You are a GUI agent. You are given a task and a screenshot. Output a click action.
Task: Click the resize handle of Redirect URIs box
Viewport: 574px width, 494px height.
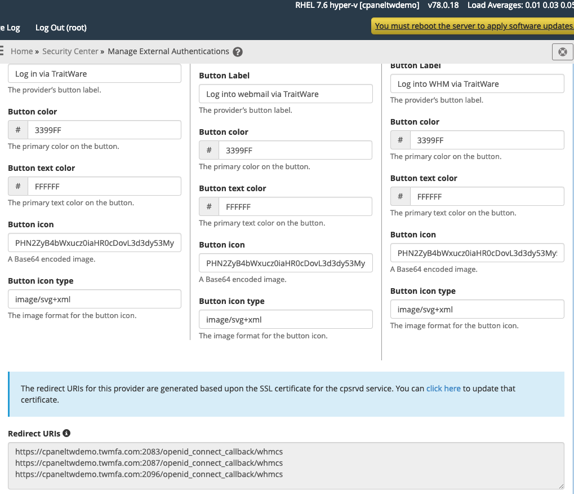pyautogui.click(x=561, y=486)
